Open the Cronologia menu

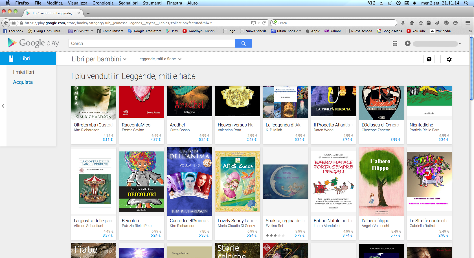[103, 3]
